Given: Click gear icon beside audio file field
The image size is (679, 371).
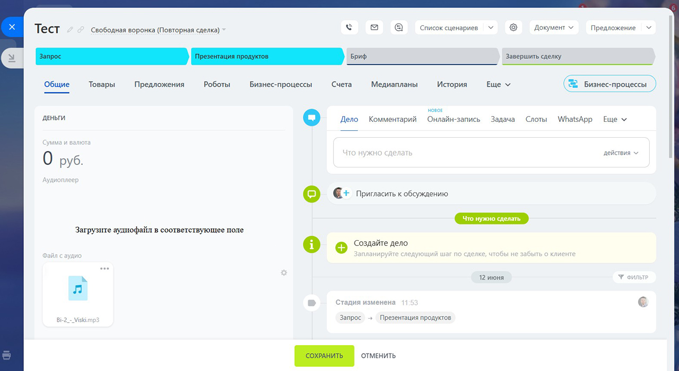Looking at the screenshot, I should [x=284, y=272].
